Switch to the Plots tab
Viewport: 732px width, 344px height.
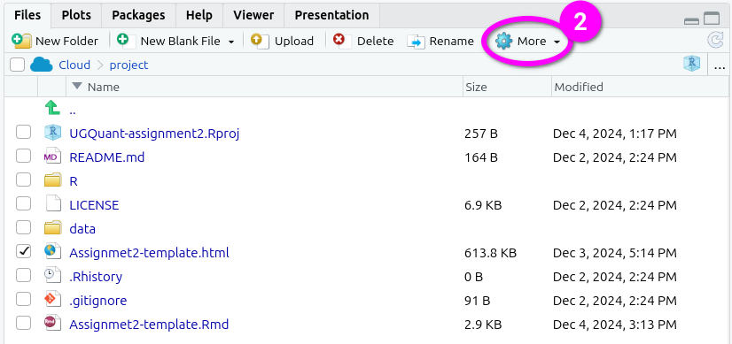76,15
